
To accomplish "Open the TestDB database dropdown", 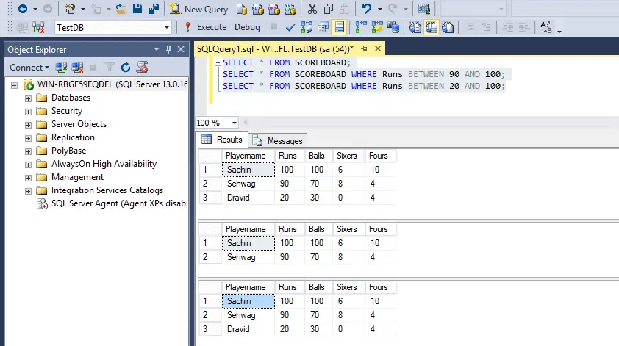I will point(167,28).
